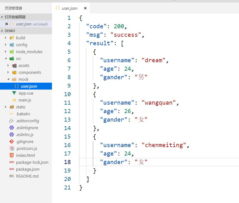The height and width of the screenshot is (203, 239).
Task: Click the git icon beside .gitignore
Action: pos(12,141)
